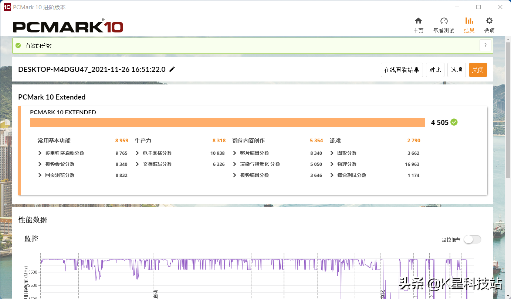Click the 在线查看结果 button
511x299 pixels.
(402, 70)
